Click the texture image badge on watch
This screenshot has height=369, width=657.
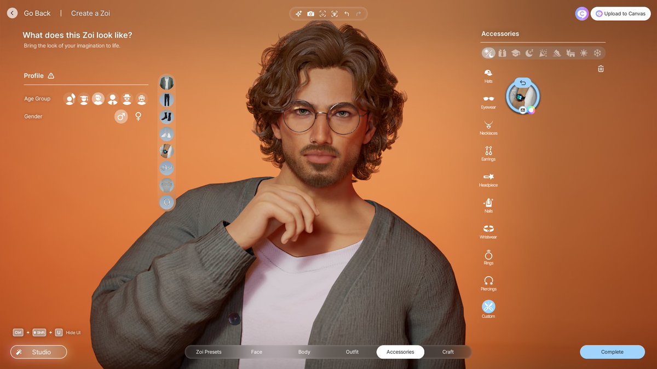coord(523,110)
